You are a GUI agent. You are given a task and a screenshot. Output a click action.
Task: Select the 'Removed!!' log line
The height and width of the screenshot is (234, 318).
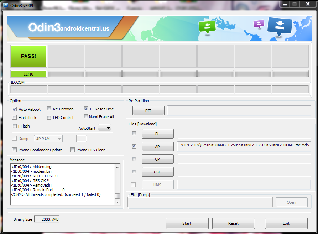point(31,185)
